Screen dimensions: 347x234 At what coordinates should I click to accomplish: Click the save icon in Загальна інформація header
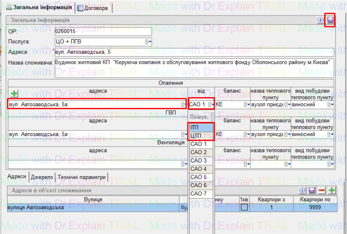pos(330,20)
